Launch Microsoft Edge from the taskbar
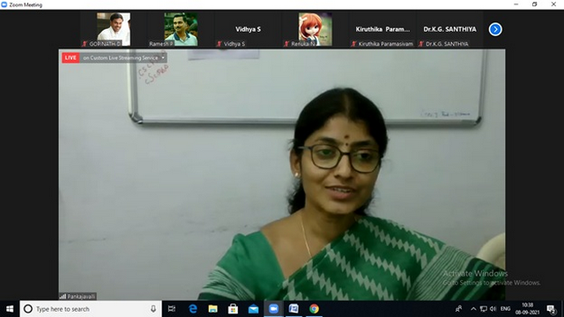The width and height of the screenshot is (564, 317). 193,309
